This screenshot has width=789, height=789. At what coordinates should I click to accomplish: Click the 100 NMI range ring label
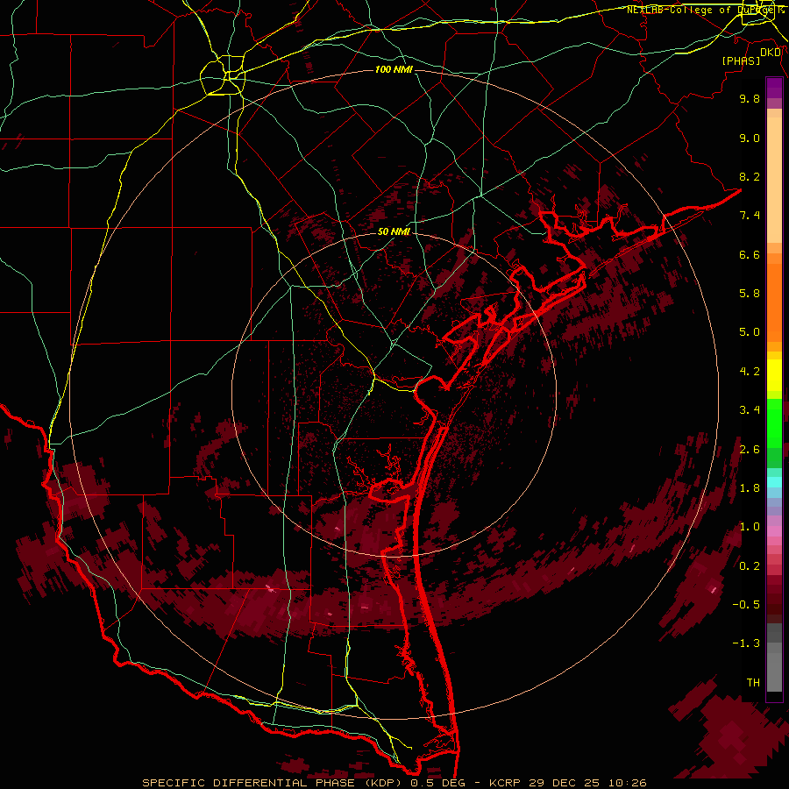(x=394, y=69)
